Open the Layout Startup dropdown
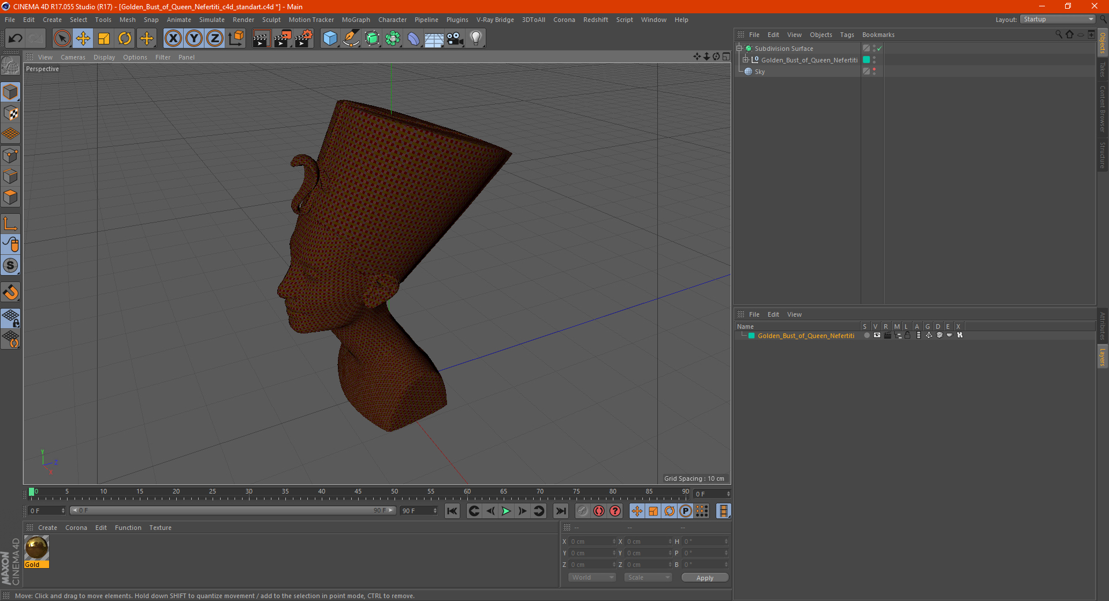Image resolution: width=1109 pixels, height=601 pixels. (x=1058, y=20)
